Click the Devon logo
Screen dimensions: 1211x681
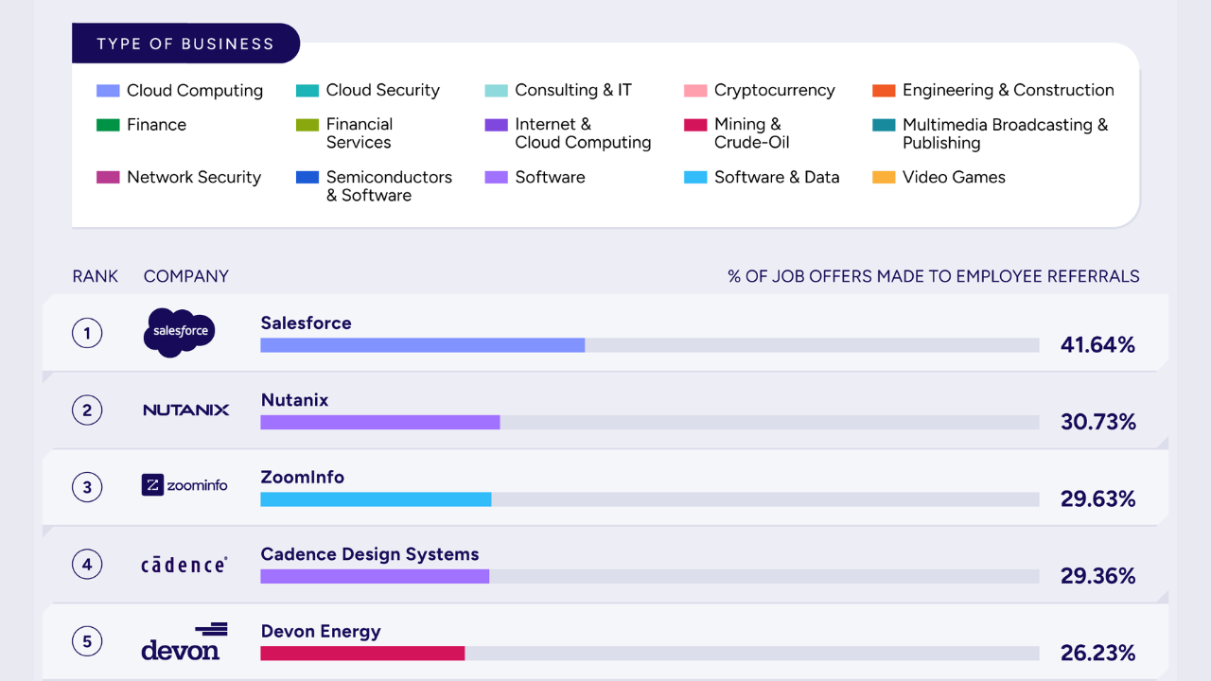184,641
